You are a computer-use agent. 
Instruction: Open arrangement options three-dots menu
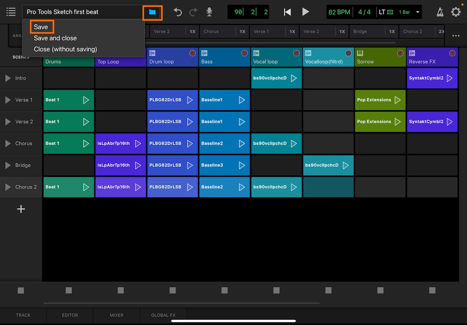(456, 36)
